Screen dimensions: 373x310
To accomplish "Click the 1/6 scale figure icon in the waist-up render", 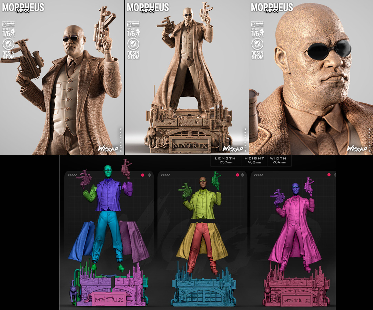I will (x=13, y=33).
